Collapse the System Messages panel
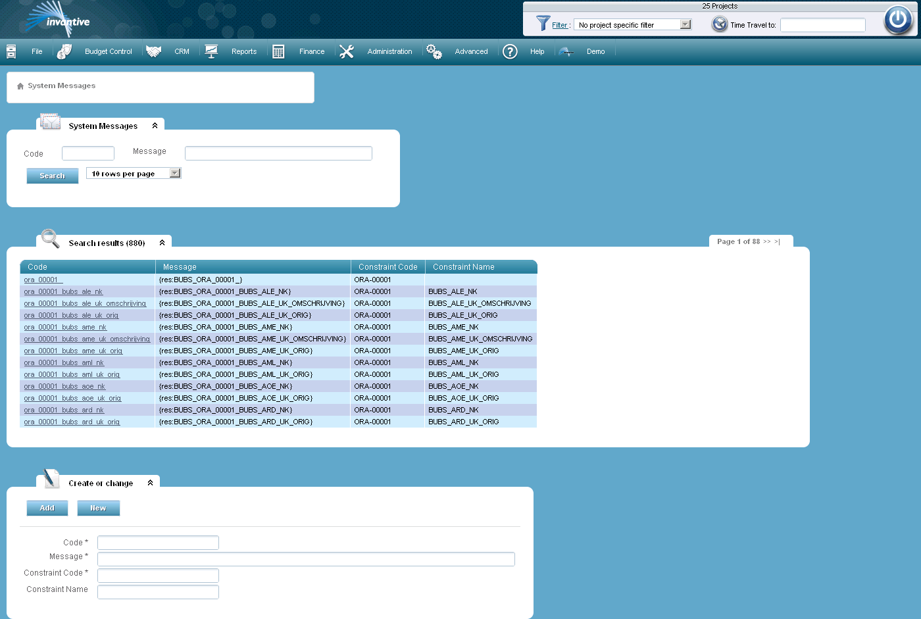The image size is (921, 619). coord(155,126)
